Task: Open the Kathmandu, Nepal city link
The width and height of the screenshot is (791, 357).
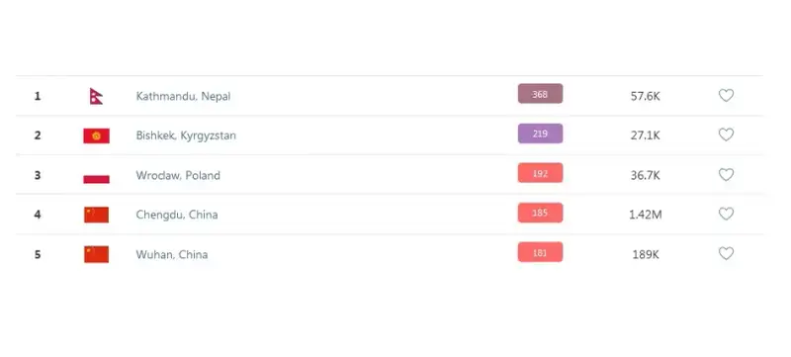Action: click(183, 96)
